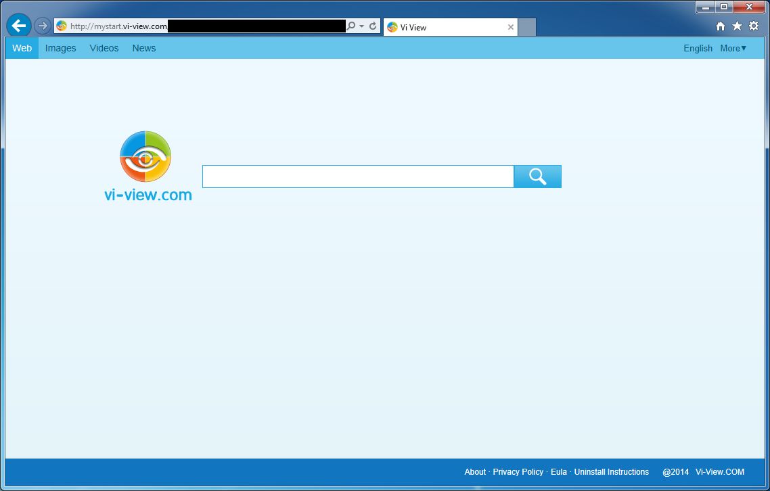Click the favicon in the Vi View tab
Image resolution: width=770 pixels, height=491 pixels.
[394, 27]
